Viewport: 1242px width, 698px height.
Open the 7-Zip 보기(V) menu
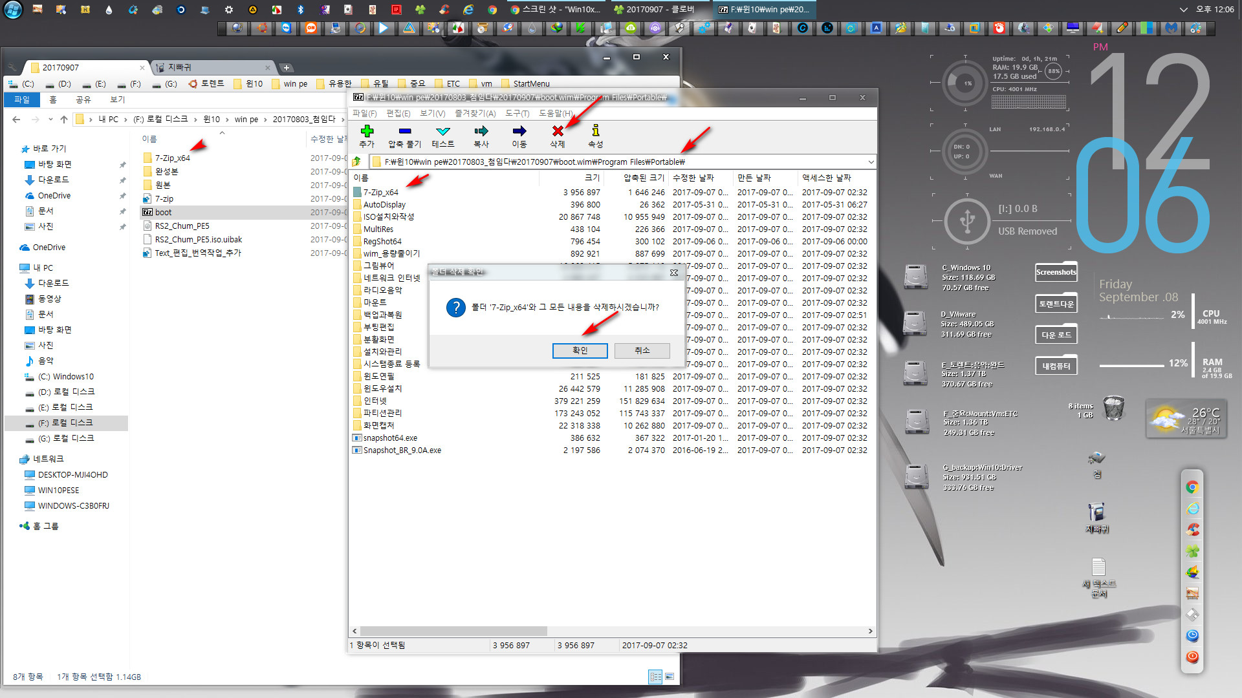432,113
